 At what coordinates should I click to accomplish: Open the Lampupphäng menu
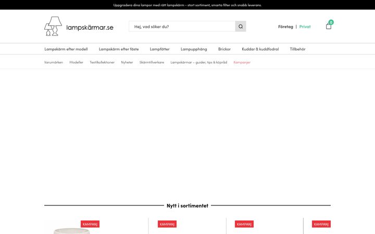pyautogui.click(x=194, y=49)
